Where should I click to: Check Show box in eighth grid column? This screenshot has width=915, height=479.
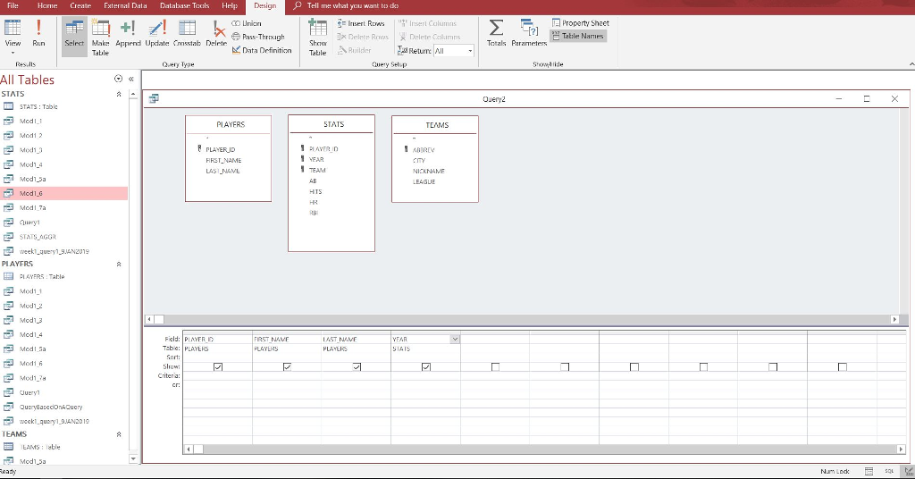[x=704, y=367]
